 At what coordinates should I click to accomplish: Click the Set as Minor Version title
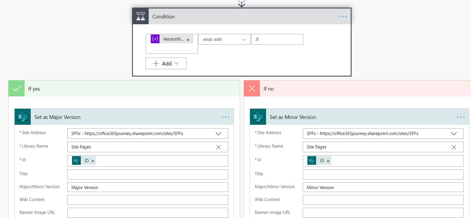[293, 117]
